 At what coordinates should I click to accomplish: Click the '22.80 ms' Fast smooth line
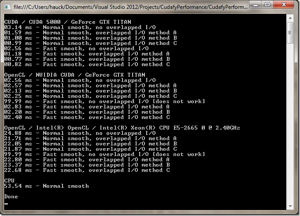point(87,160)
